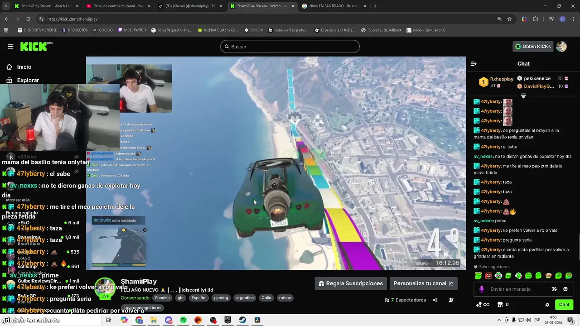Open File Explorer from the taskbar
580x326 pixels.
coord(154,320)
